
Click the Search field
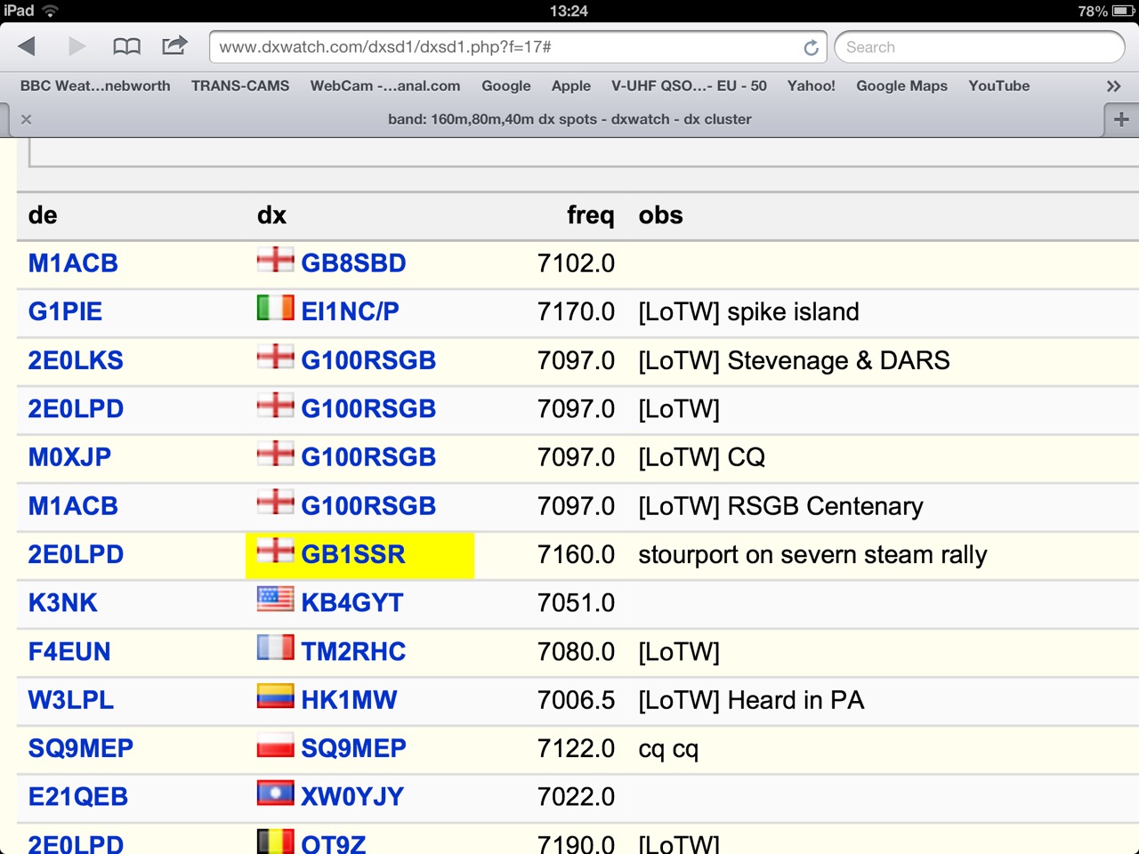[979, 46]
